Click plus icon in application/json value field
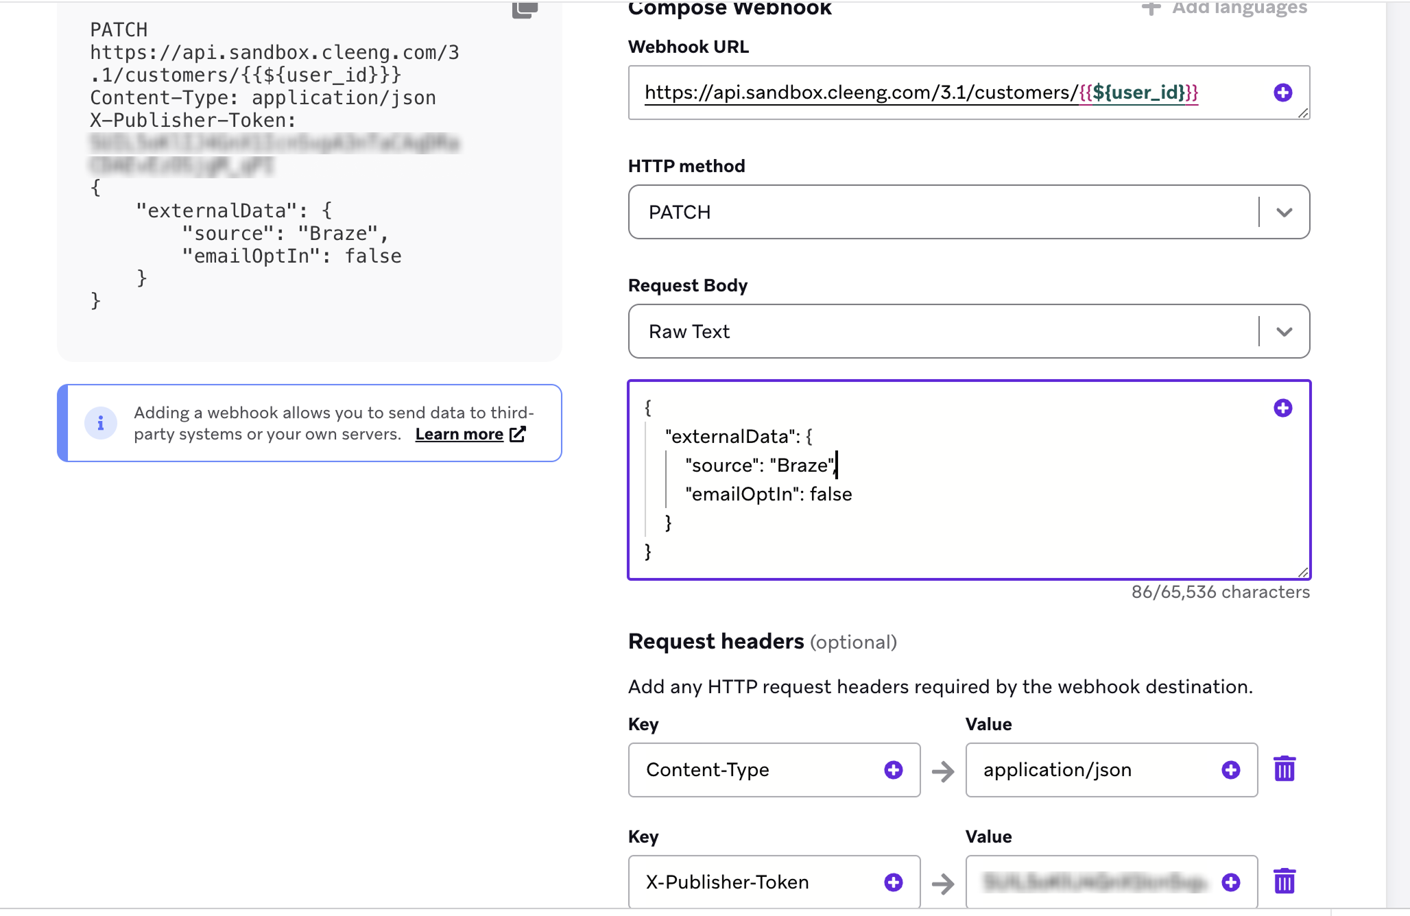 coord(1230,770)
